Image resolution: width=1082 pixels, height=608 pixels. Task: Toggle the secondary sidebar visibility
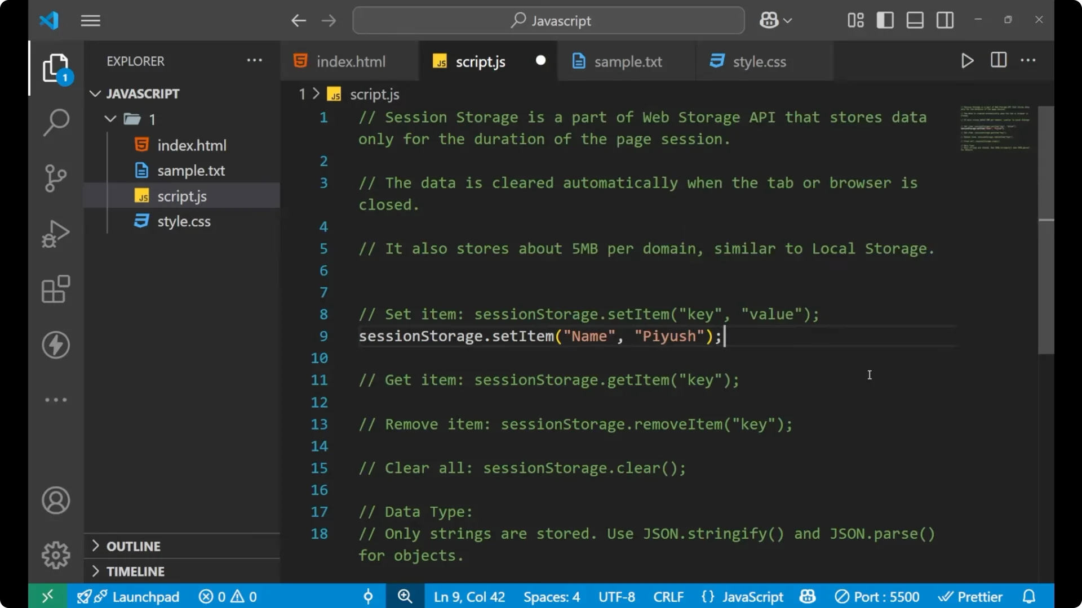(944, 20)
